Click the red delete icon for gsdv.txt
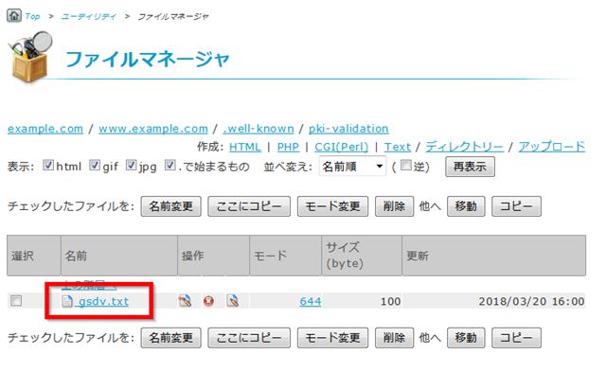Screen dimensions: 606x372 click(208, 301)
